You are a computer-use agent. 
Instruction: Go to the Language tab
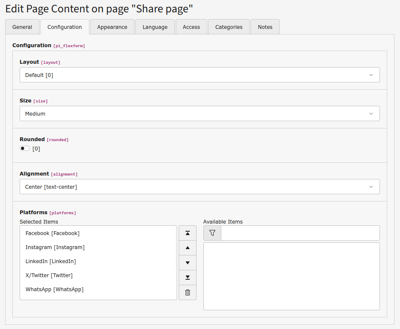tap(155, 27)
